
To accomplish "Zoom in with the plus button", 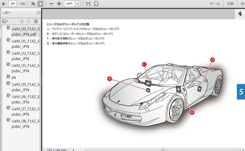I will (59, 3).
